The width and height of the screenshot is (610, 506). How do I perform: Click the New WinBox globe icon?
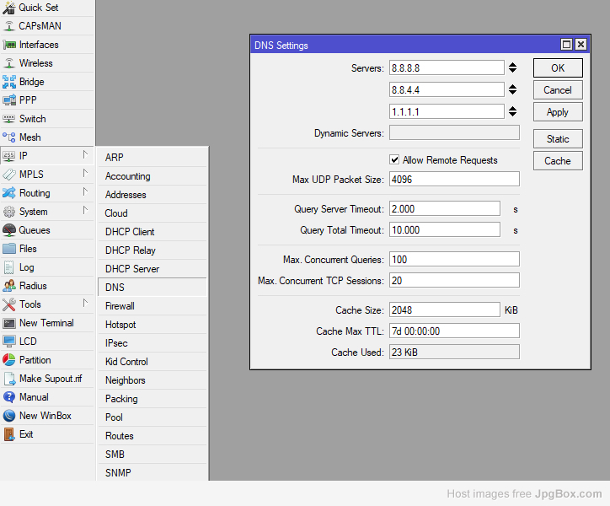click(9, 416)
